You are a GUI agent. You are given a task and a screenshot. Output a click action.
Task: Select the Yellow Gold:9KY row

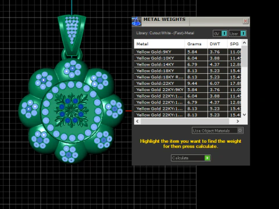[188, 52]
